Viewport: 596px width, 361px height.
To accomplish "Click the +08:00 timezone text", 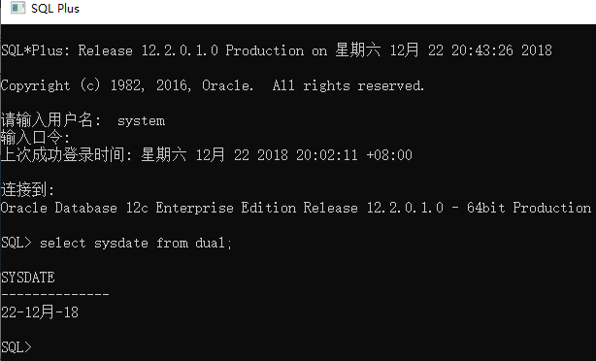I will (x=389, y=155).
